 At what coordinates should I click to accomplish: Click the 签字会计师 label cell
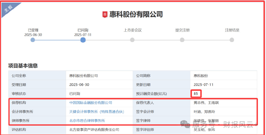(x=162, y=112)
